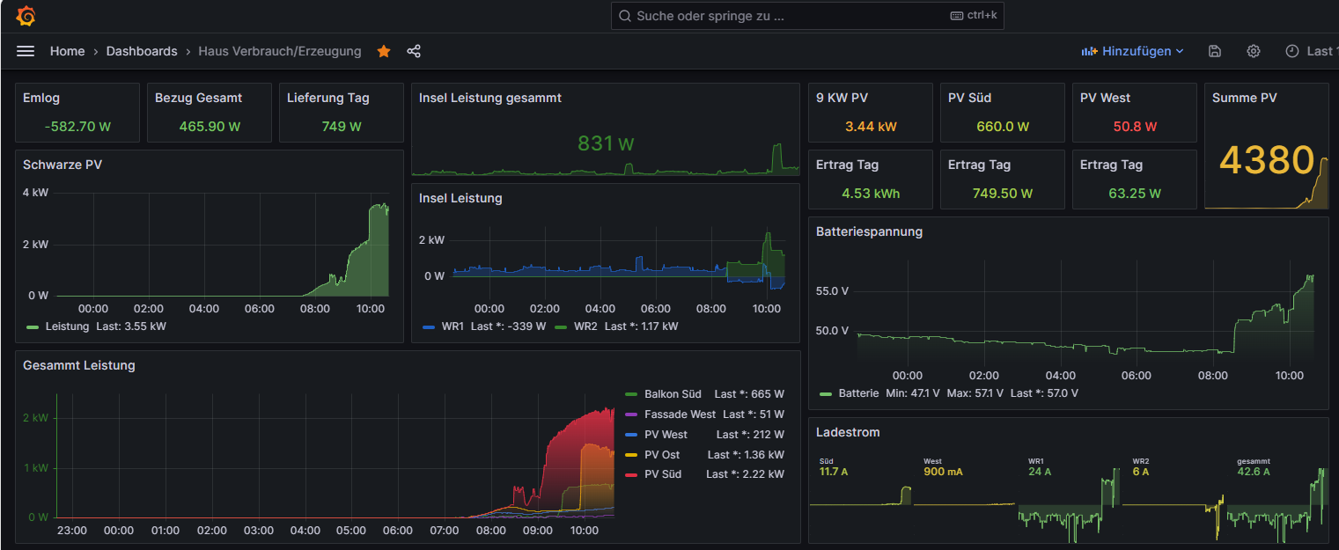The width and height of the screenshot is (1339, 550).
Task: Open the Schwarze PV panel title menu
Action: pos(63,165)
